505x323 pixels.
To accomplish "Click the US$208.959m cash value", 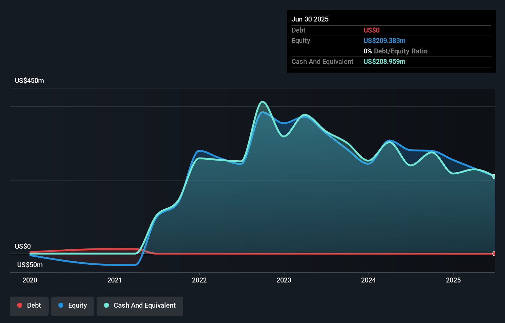I will click(x=384, y=61).
